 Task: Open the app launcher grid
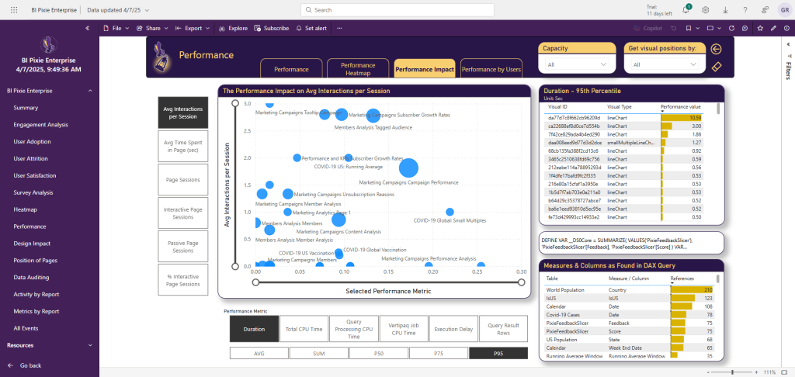(x=13, y=10)
